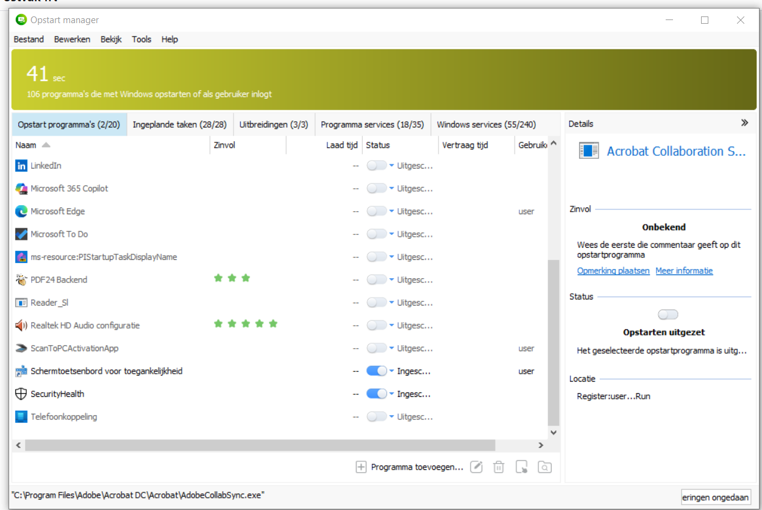Open status dropdown arrow for Microsoft Edge

[391, 211]
